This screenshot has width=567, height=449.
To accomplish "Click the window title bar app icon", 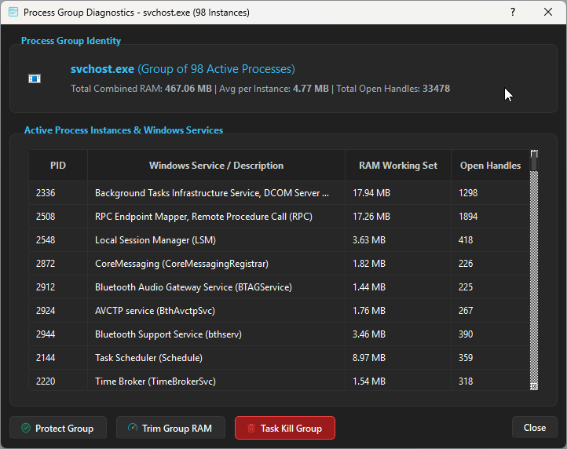I will coord(13,12).
